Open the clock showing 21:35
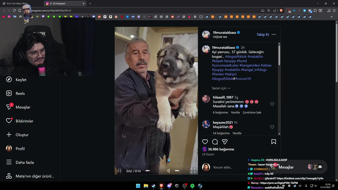 click(x=325, y=186)
